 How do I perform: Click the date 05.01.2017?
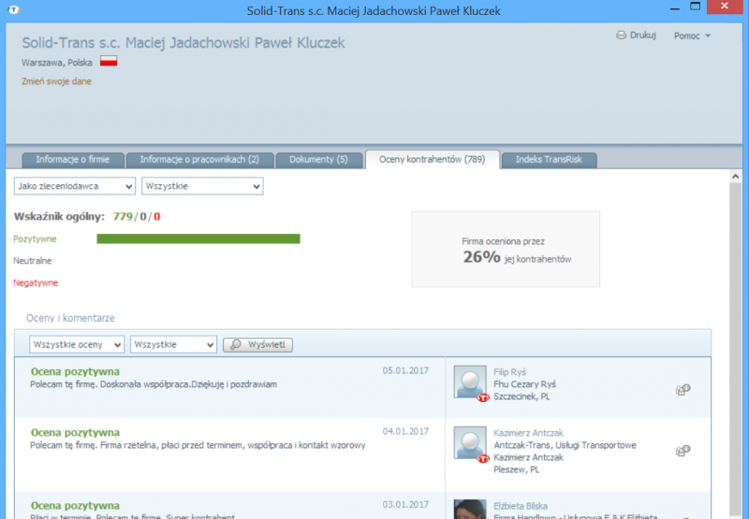click(405, 370)
